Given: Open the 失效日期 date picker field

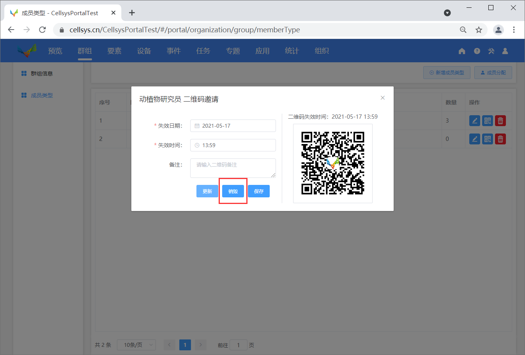Looking at the screenshot, I should tap(233, 126).
